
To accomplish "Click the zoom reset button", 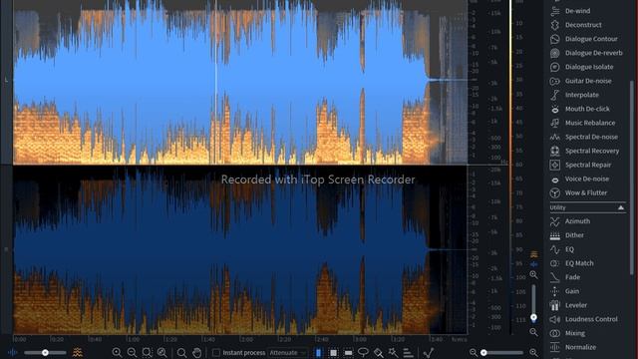I will [161, 352].
